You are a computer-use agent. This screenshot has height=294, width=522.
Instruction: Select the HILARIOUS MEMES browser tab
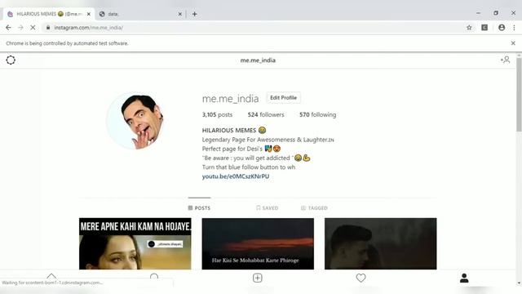[49, 14]
